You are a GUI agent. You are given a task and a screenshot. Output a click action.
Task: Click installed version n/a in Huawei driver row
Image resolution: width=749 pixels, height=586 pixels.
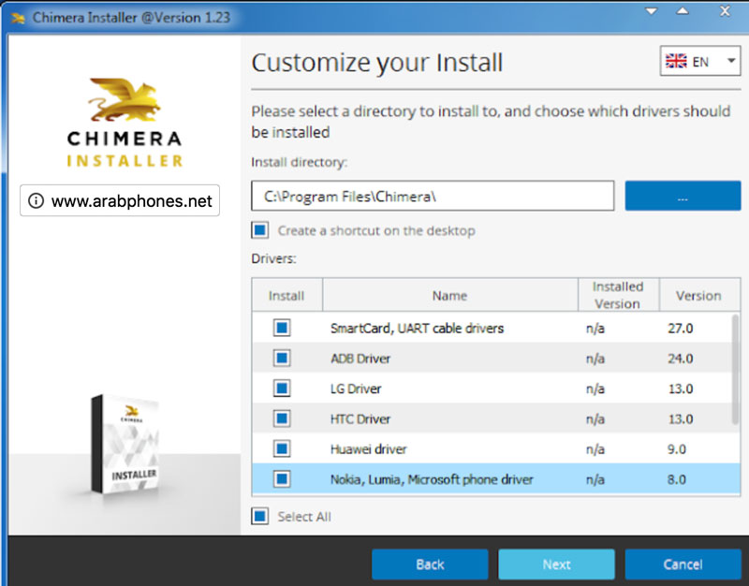point(595,449)
